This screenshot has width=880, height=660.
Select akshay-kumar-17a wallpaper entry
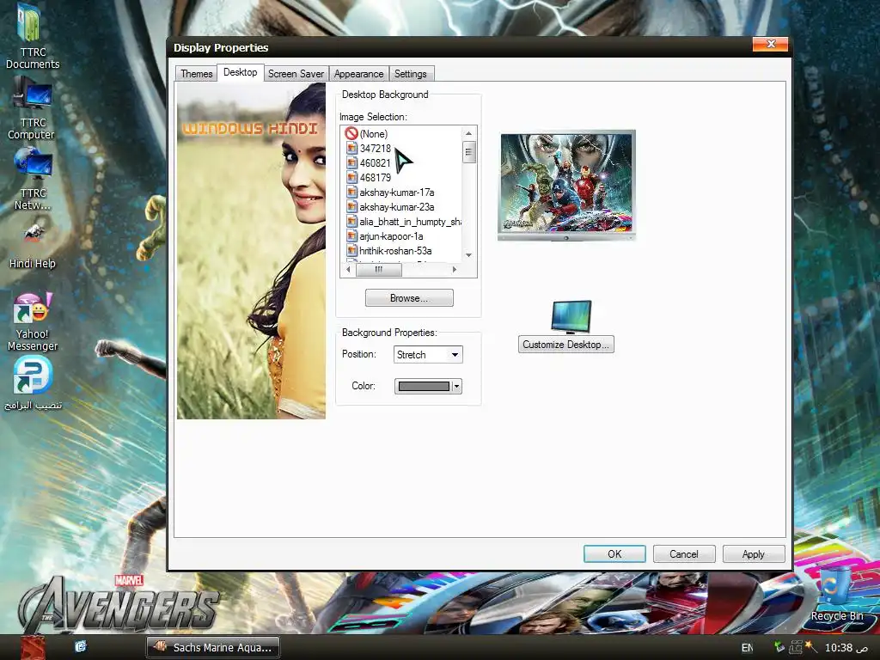[391, 192]
